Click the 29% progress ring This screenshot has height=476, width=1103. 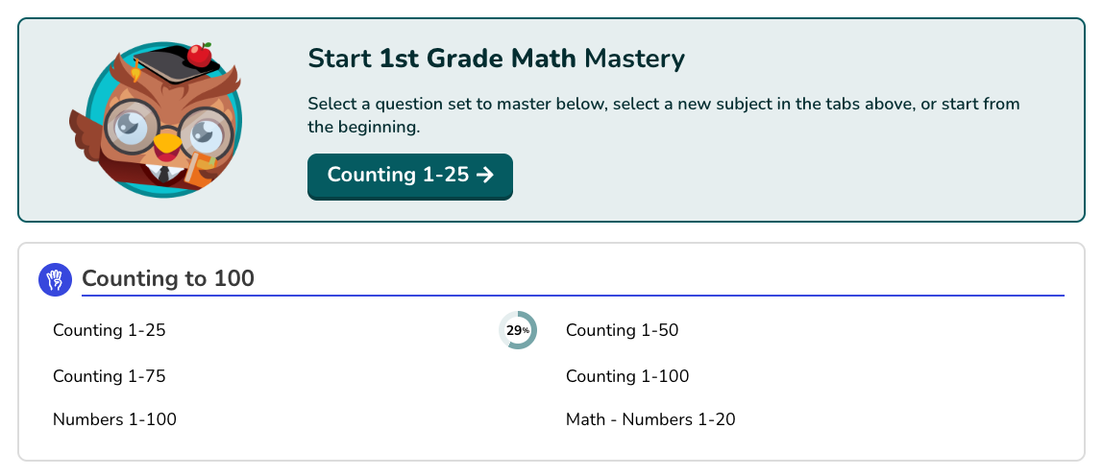pos(518,330)
